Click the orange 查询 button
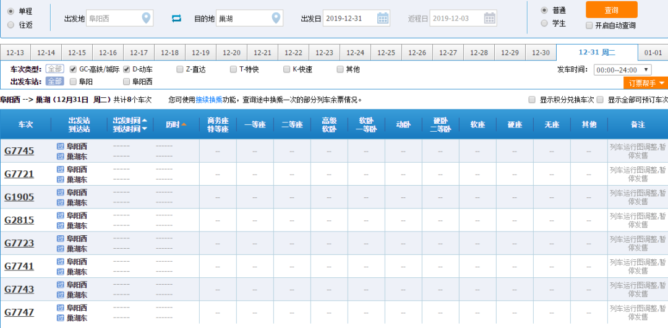This screenshot has width=668, height=328. tap(611, 10)
